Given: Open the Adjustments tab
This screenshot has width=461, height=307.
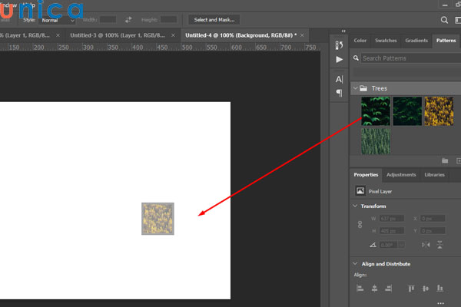Looking at the screenshot, I should (x=401, y=175).
